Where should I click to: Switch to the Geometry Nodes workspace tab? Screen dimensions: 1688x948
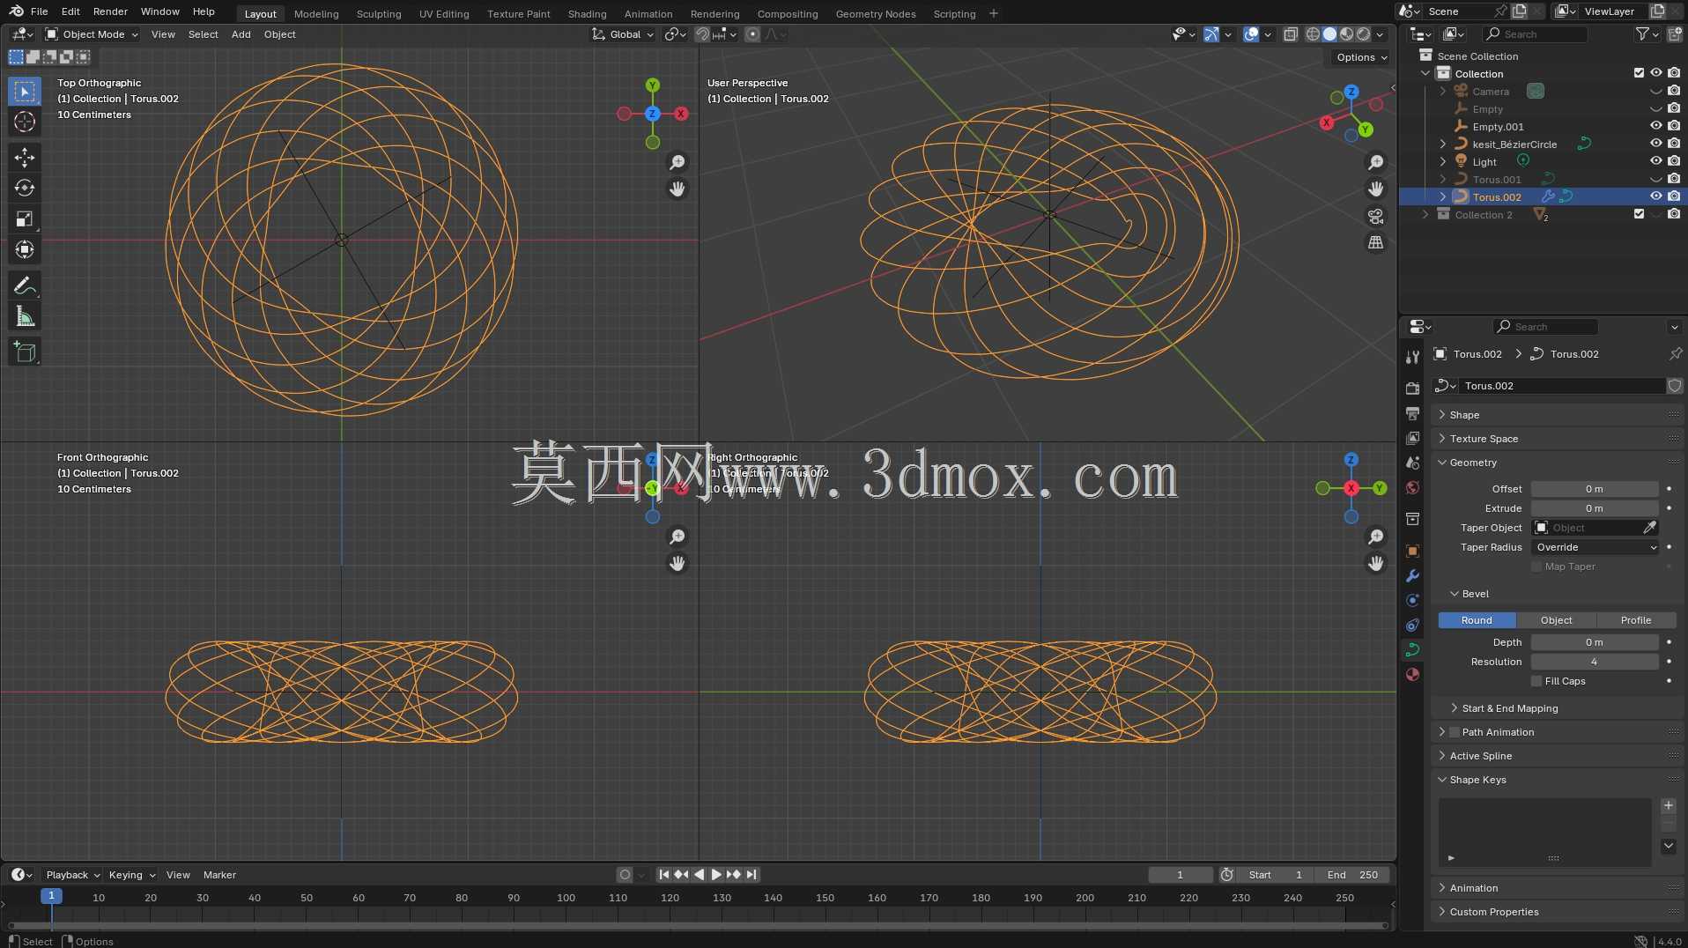(x=875, y=13)
